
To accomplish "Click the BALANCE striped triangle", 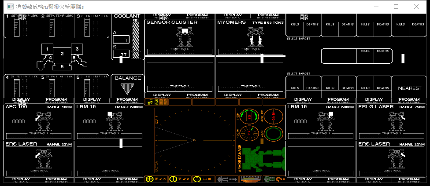I will tap(127, 89).
